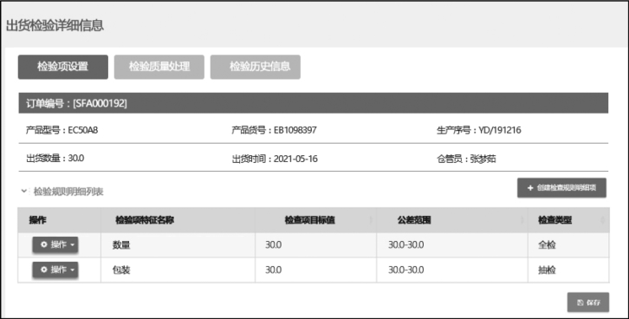Sort by the 检查项目标值 column header

[x=315, y=220]
